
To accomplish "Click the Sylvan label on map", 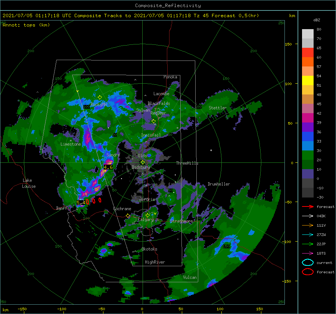I will (143, 110).
